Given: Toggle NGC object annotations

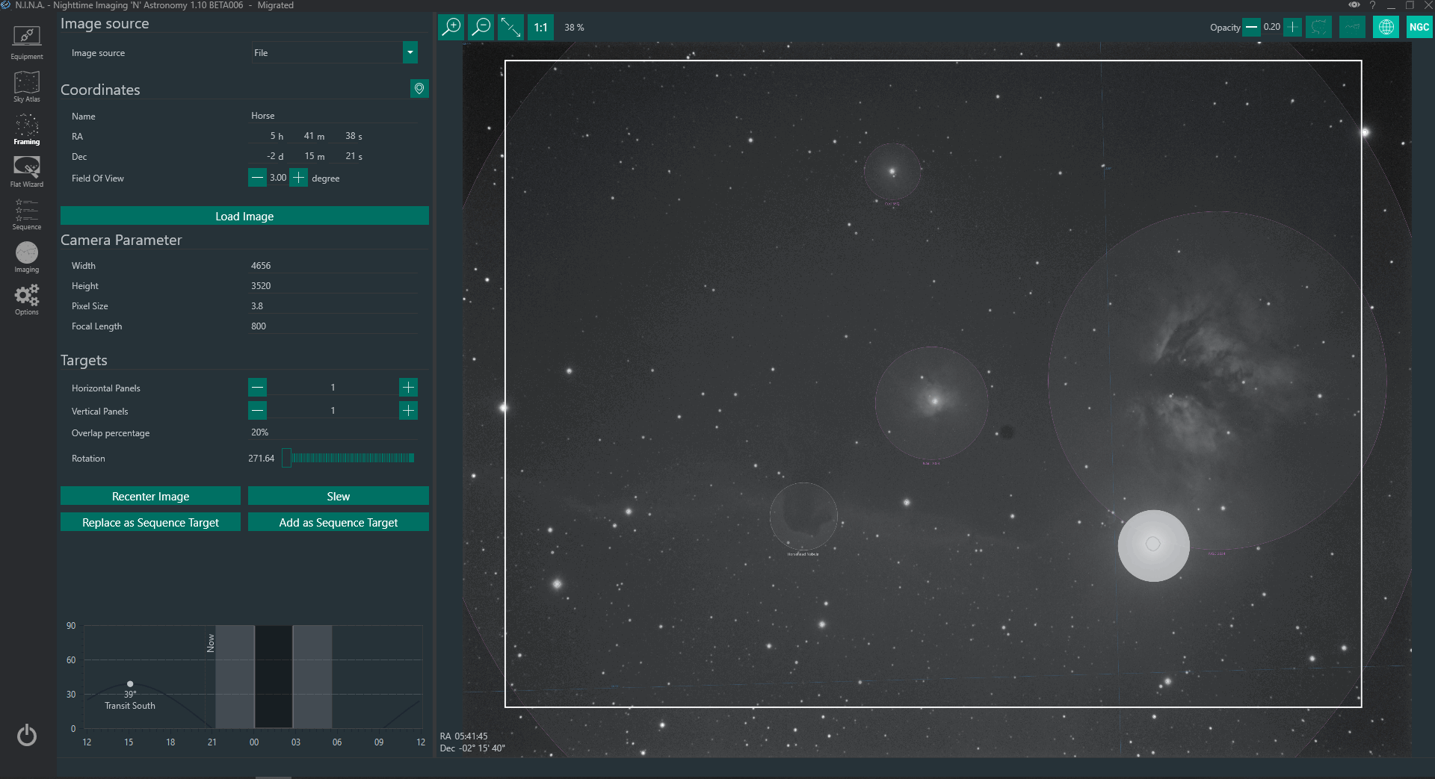Looking at the screenshot, I should (x=1419, y=28).
